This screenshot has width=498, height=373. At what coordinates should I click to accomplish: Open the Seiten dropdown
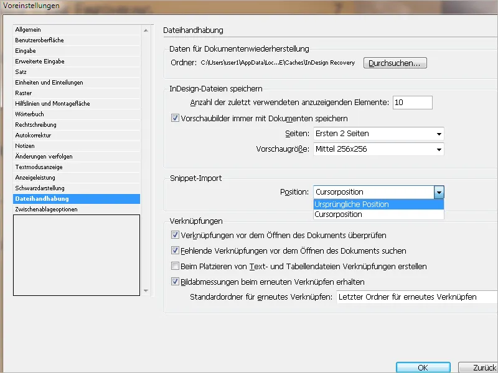(x=378, y=134)
